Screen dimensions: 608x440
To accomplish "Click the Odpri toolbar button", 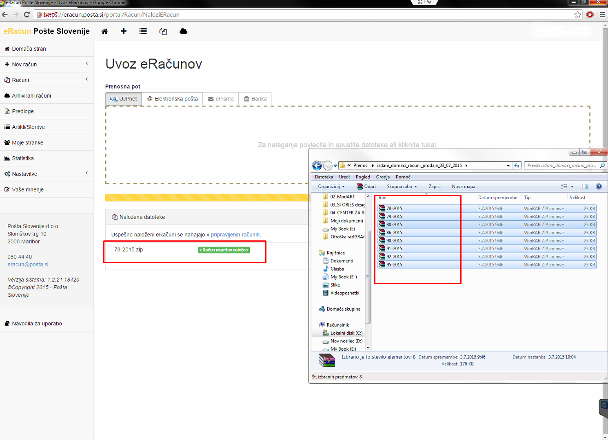I will point(366,187).
